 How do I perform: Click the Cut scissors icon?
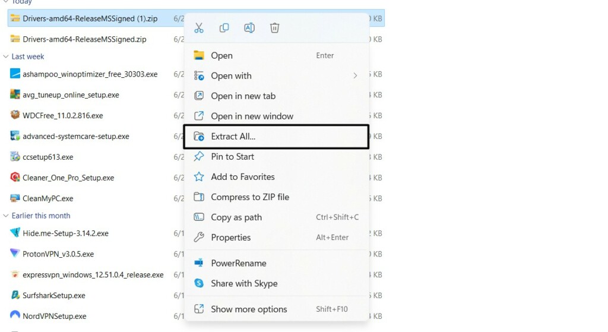pyautogui.click(x=199, y=28)
